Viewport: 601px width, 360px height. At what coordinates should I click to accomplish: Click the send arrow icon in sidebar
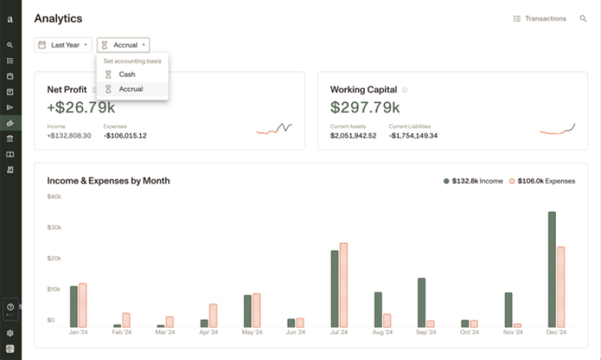click(10, 107)
